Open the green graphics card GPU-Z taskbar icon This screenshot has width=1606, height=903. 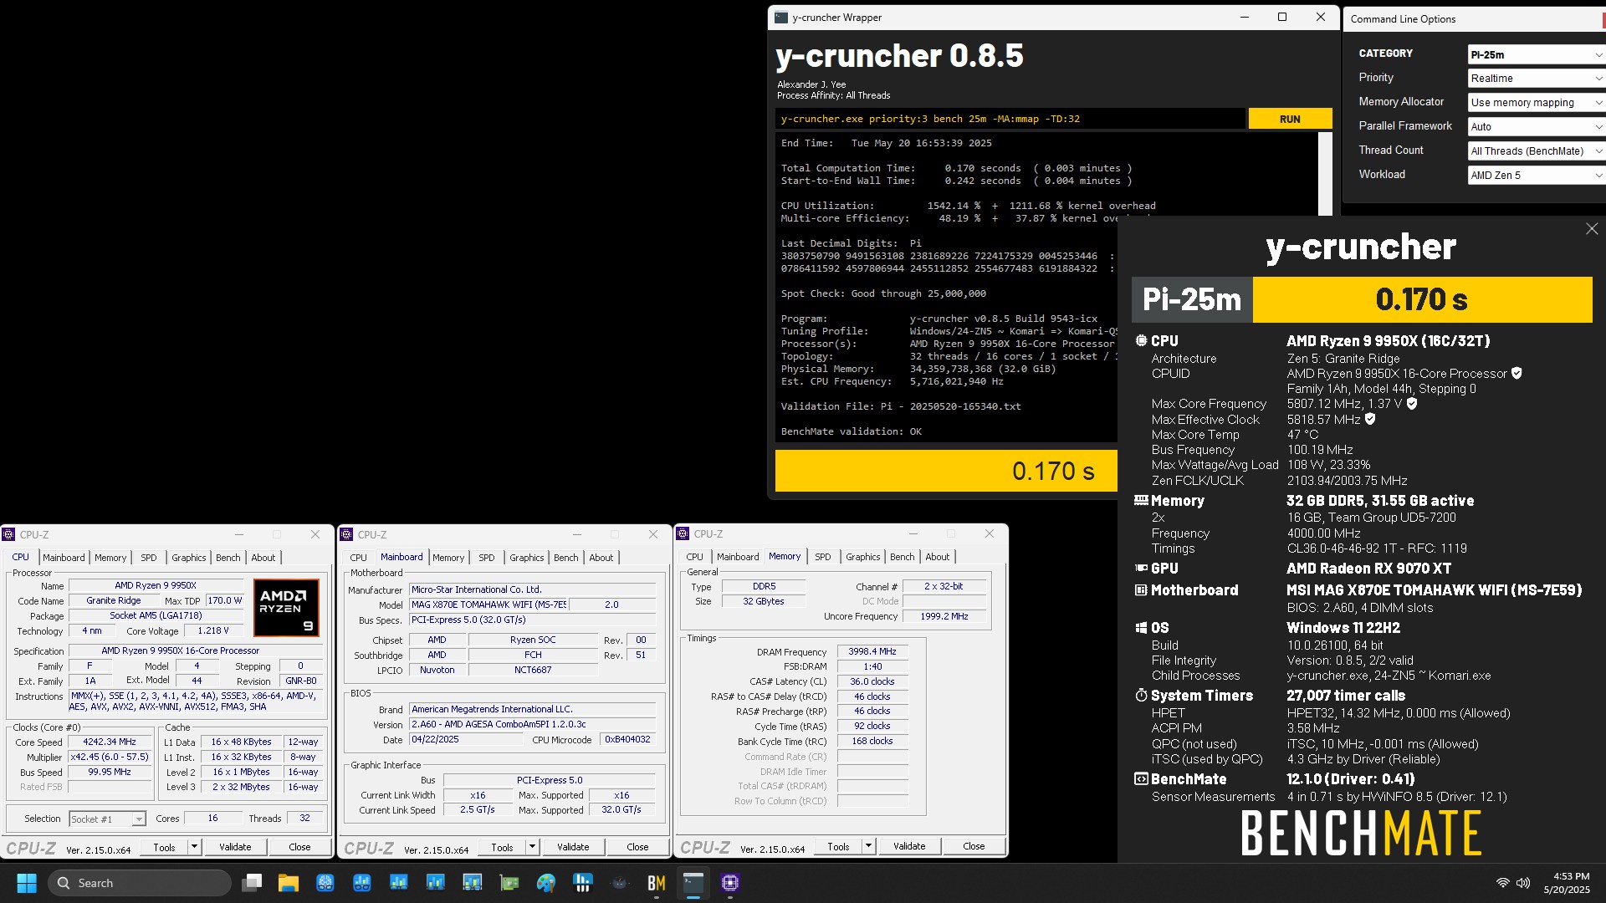[509, 883]
